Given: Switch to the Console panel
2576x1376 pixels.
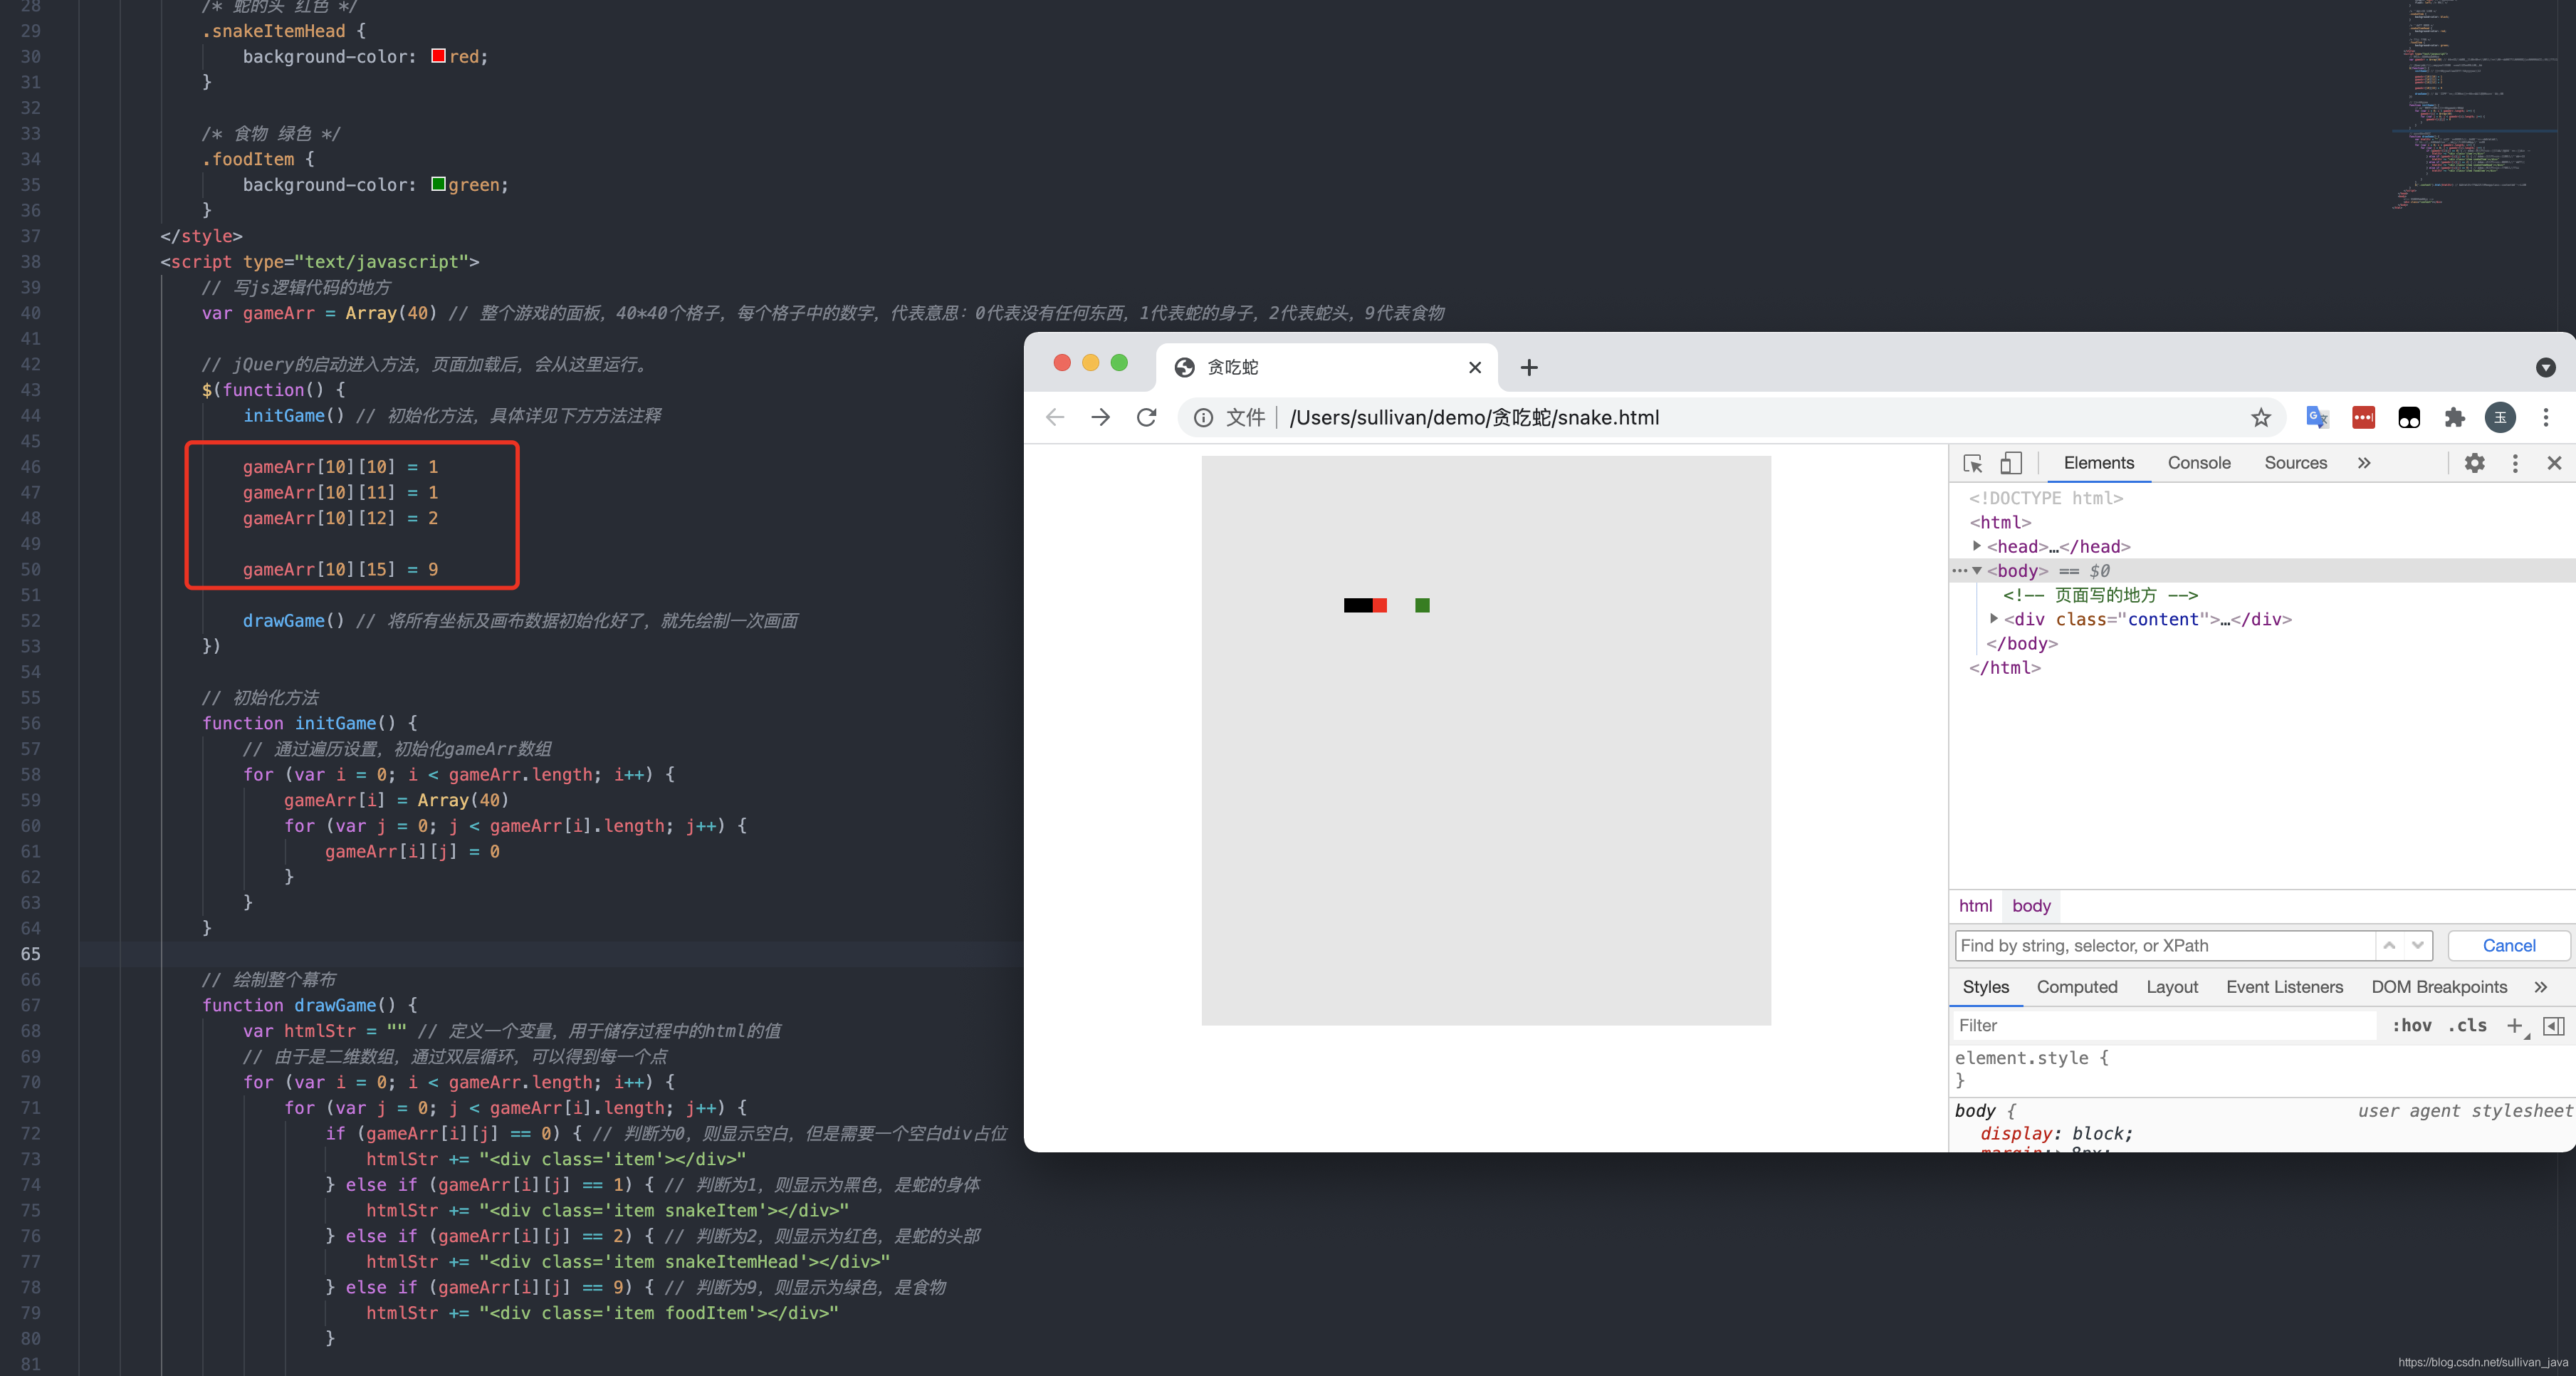Looking at the screenshot, I should [2199, 463].
